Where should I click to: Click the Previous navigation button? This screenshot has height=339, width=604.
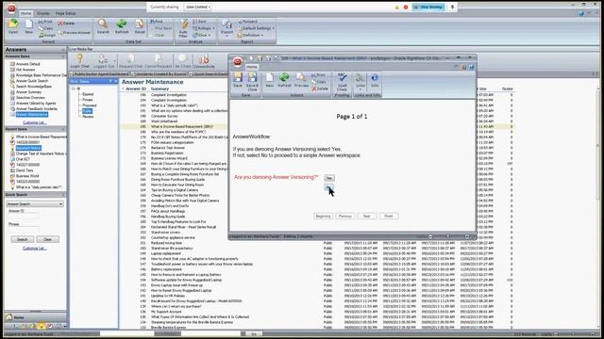(x=344, y=216)
